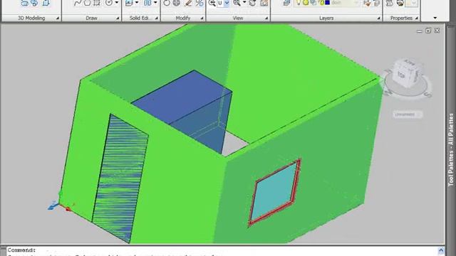The image size is (456, 256).
Task: Click the second Solid Editing tool icon
Action: pos(147,3)
